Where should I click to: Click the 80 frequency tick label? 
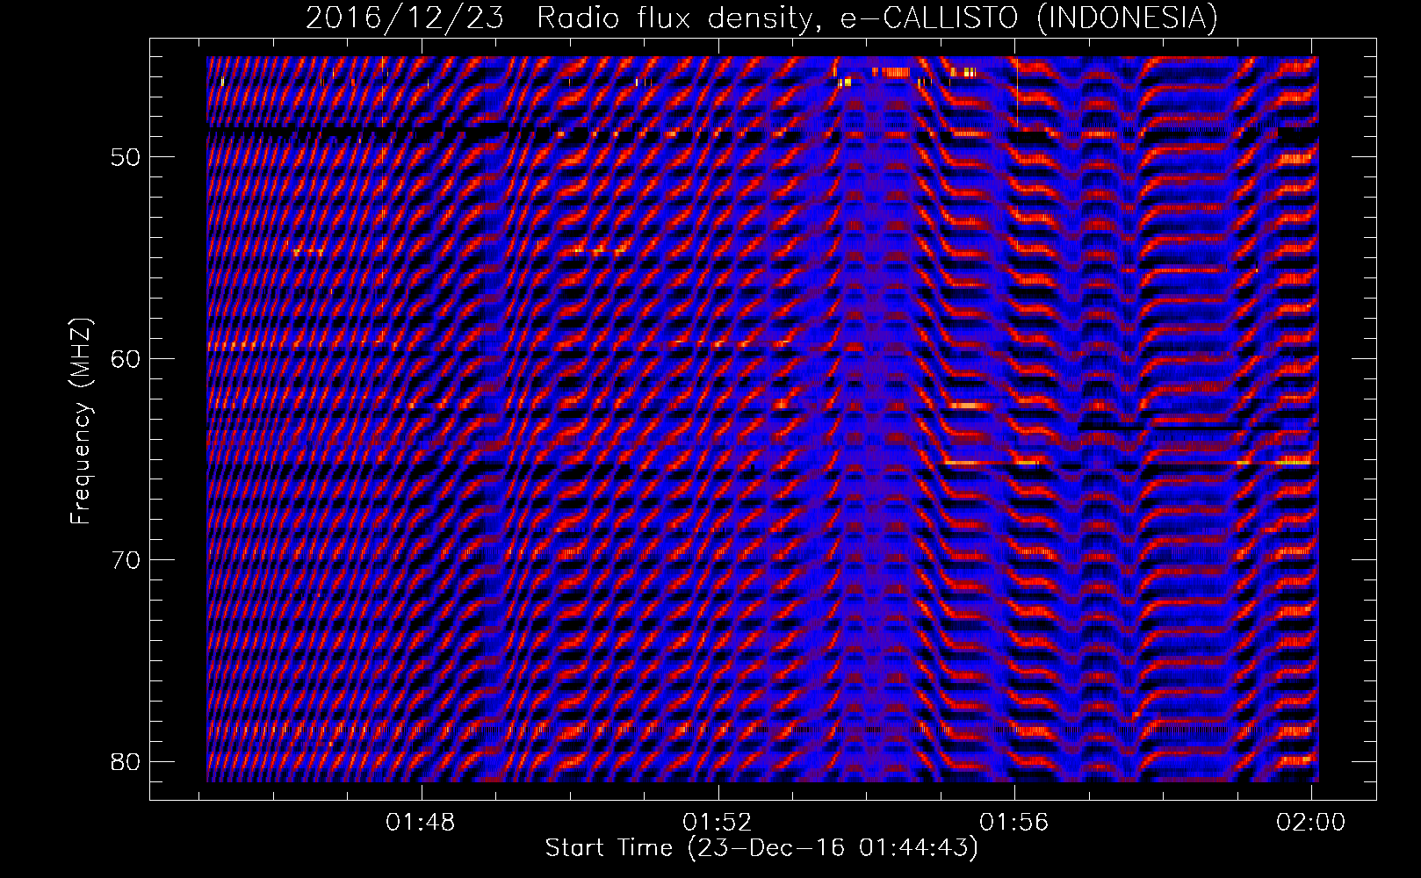(126, 760)
